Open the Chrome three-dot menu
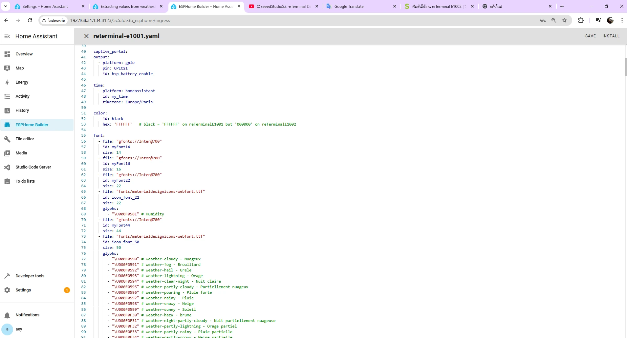 [x=622, y=20]
